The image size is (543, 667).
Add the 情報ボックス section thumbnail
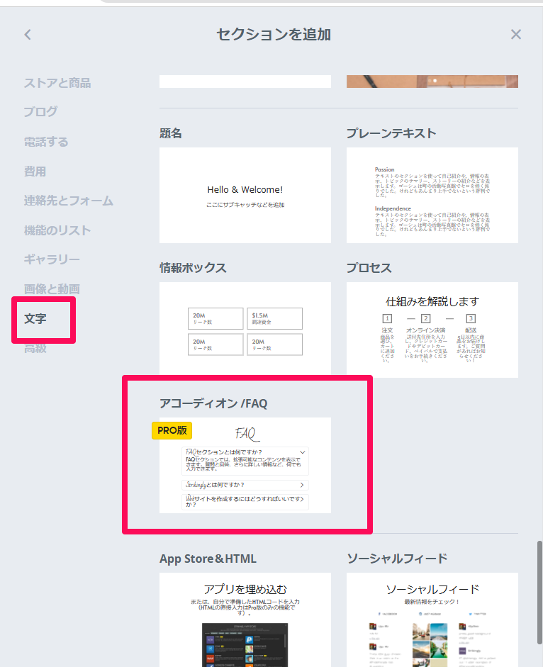pos(245,328)
